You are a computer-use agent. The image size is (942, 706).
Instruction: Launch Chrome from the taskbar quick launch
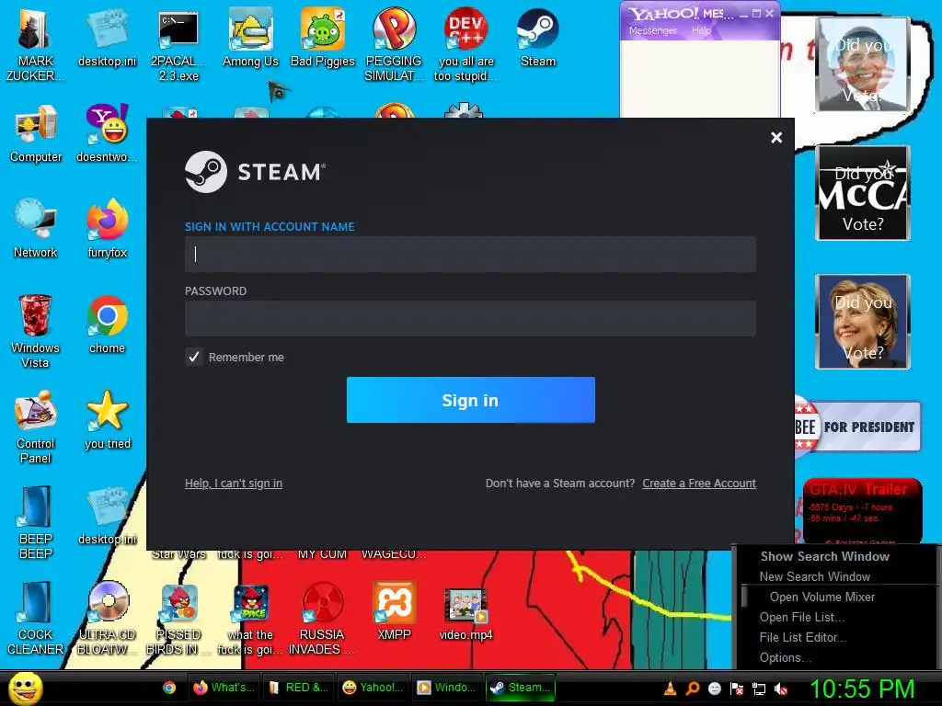pos(169,688)
